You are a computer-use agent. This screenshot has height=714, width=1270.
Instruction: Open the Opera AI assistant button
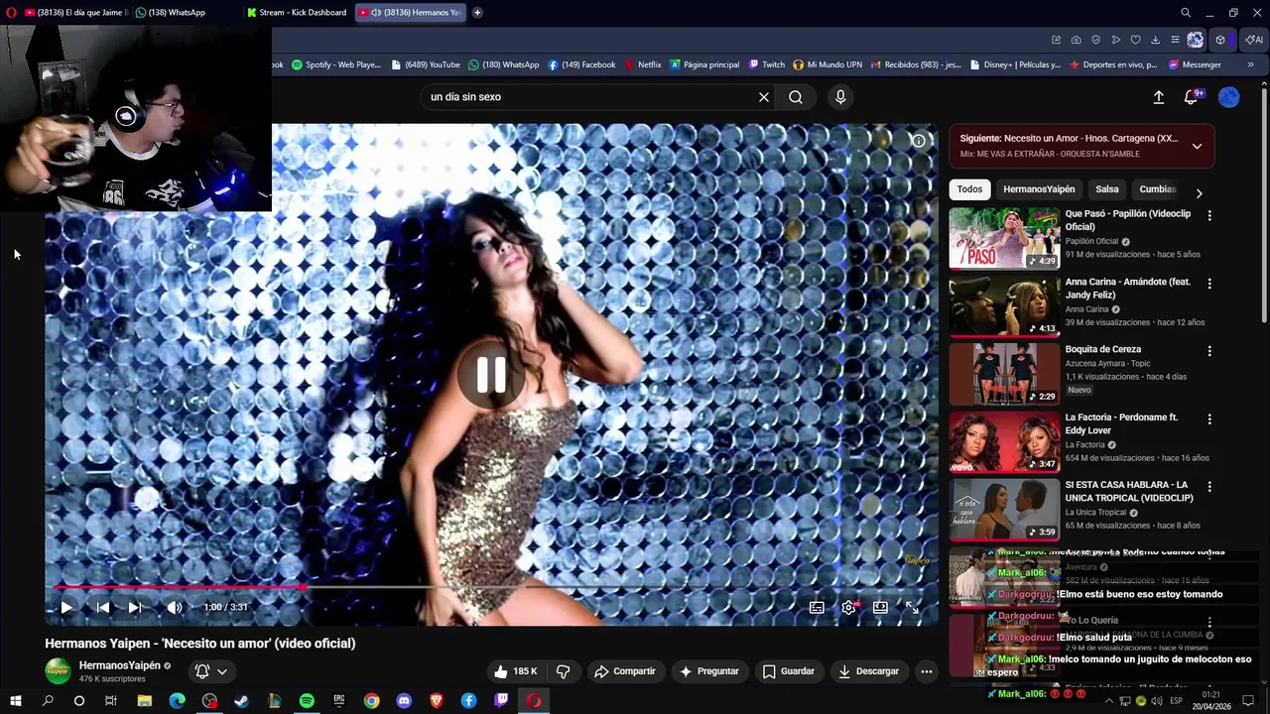tap(1254, 40)
